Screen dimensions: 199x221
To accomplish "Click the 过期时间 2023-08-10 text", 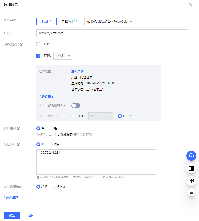I will (x=93, y=83).
